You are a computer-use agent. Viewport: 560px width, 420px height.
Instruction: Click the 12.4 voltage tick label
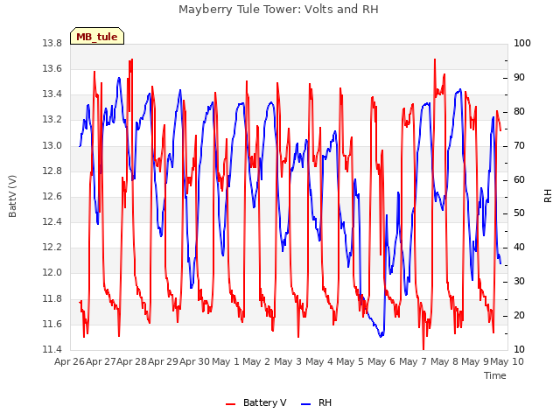pos(52,221)
